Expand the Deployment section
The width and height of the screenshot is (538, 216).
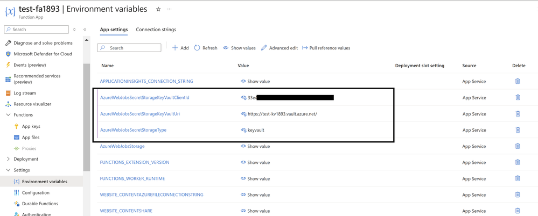tap(8, 159)
